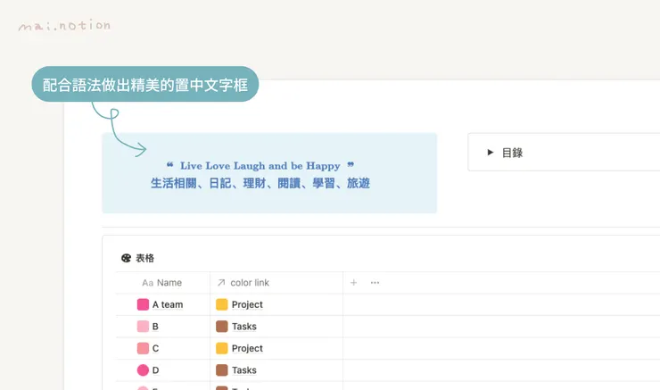Open Tasks relation in row D
The image size is (660, 390).
(x=244, y=370)
